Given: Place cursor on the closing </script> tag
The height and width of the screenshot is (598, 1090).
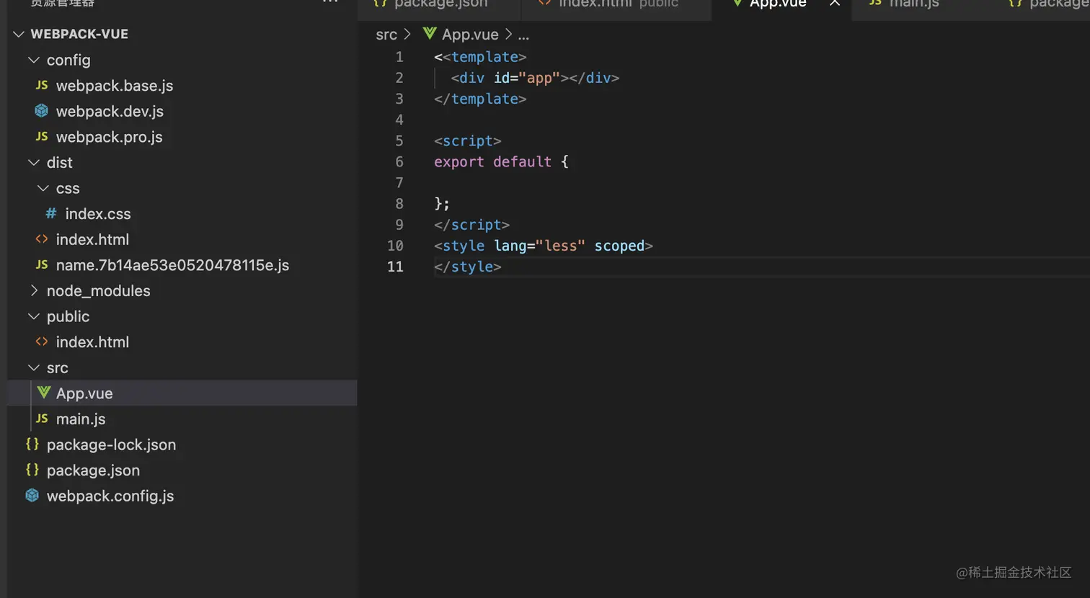Looking at the screenshot, I should [471, 225].
